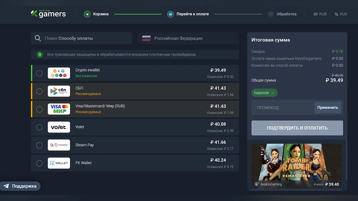This screenshot has width=358, height=201.
Task: Click Подтвердить и оплатить button
Action: pos(297,128)
